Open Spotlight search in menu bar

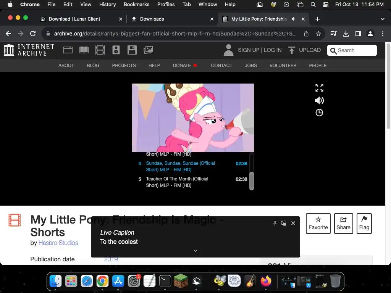click(313, 5)
